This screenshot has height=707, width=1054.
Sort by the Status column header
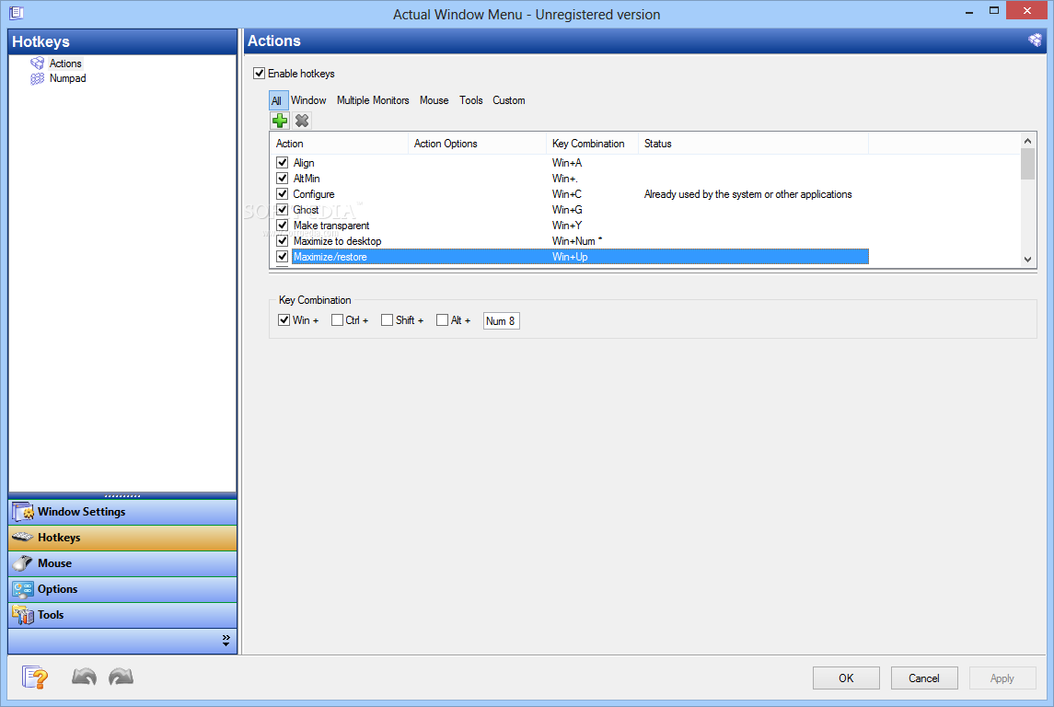754,143
